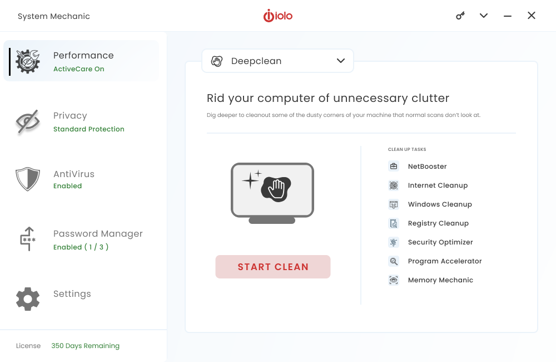Open the Performance section
Viewport: 556px width, 362px height.
pyautogui.click(x=82, y=61)
